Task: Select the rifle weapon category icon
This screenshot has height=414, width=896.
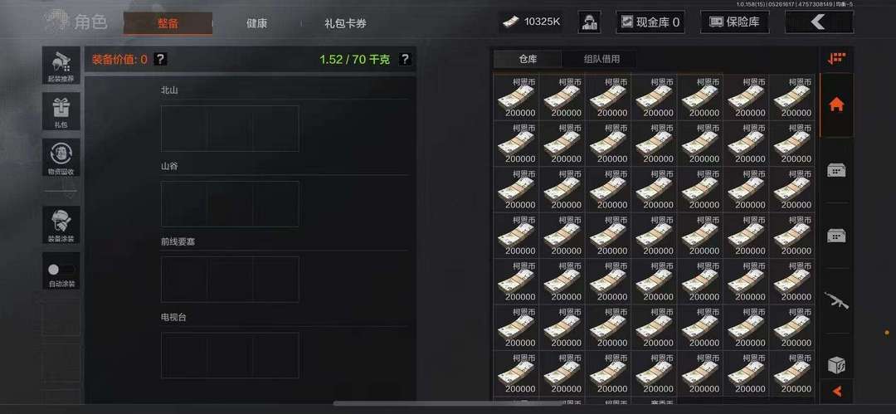Action: 836,301
